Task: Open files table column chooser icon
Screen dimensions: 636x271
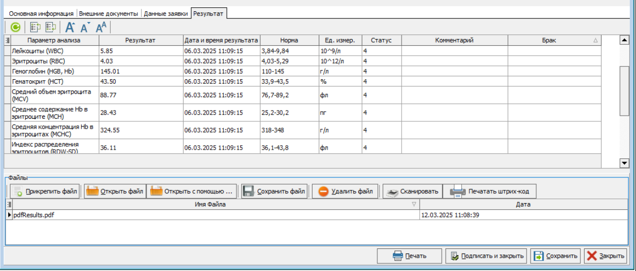Action: pos(9,205)
